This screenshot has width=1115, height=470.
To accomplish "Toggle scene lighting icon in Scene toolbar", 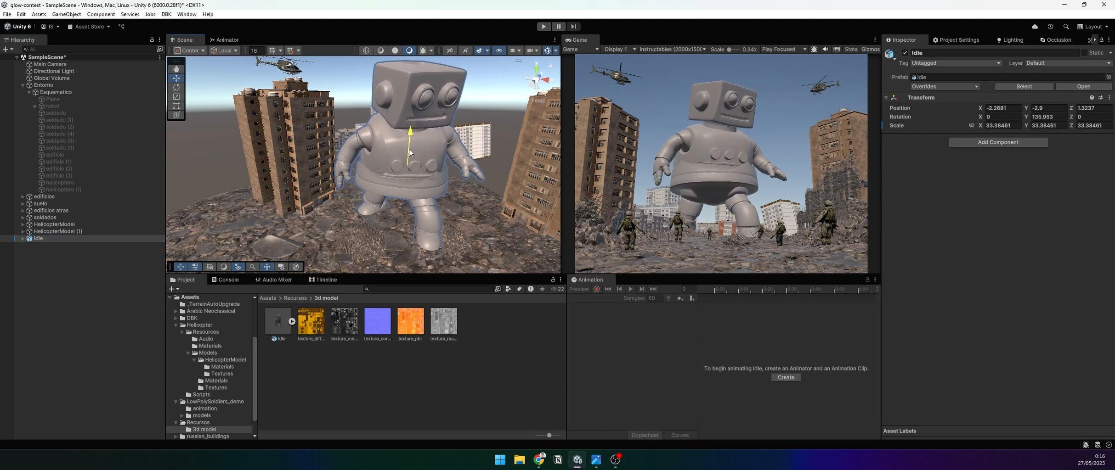I will [464, 50].
